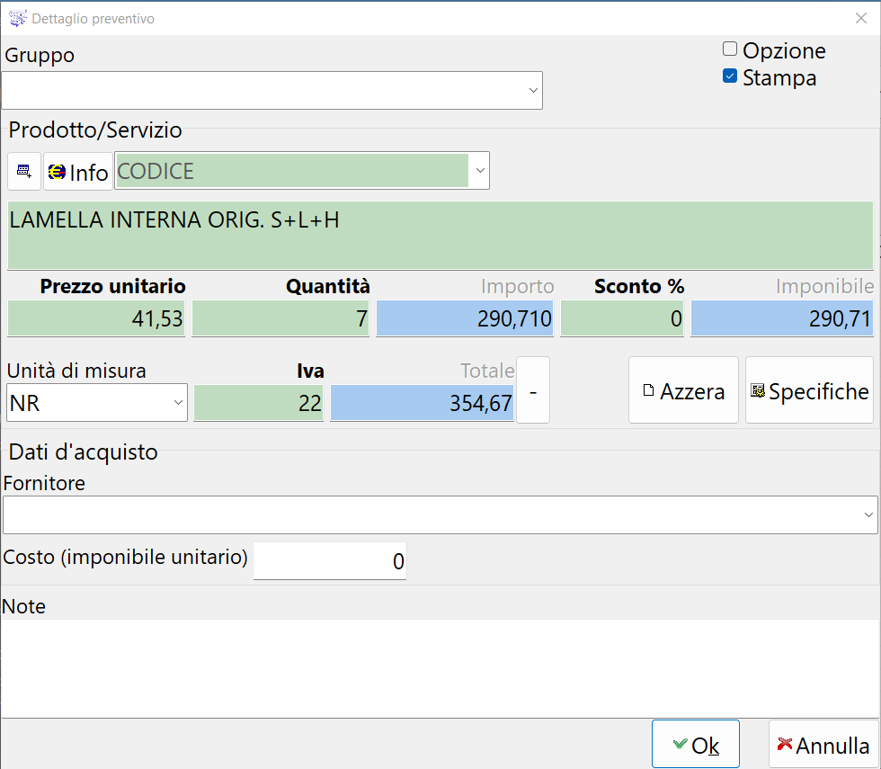The height and width of the screenshot is (769, 881).
Task: Expand the Gruppo dropdown
Action: [532, 91]
